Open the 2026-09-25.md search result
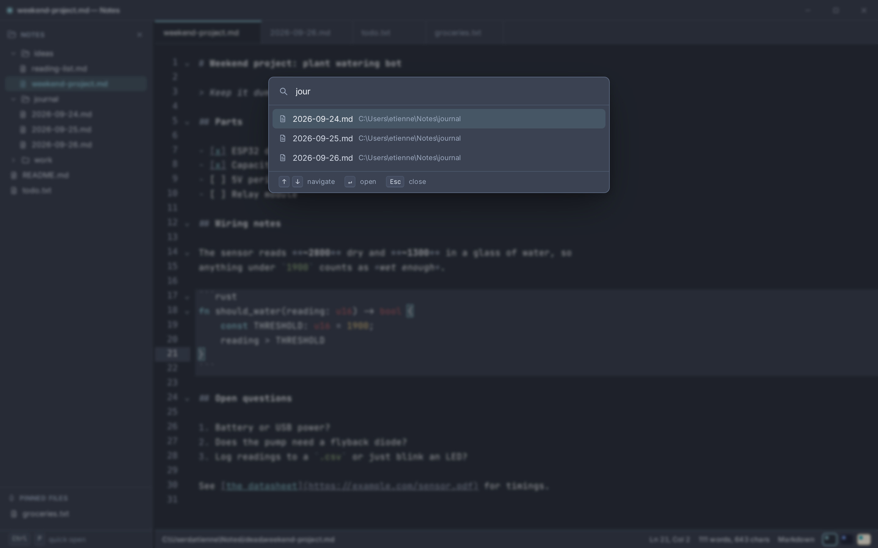Screen dimensions: 878x548 pyautogui.click(x=439, y=139)
